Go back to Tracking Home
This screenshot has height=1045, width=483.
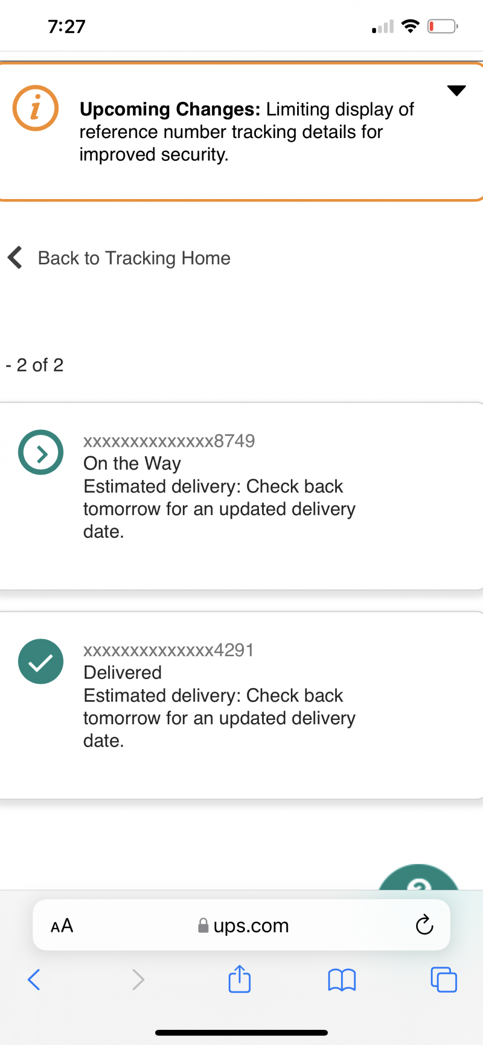click(x=134, y=258)
